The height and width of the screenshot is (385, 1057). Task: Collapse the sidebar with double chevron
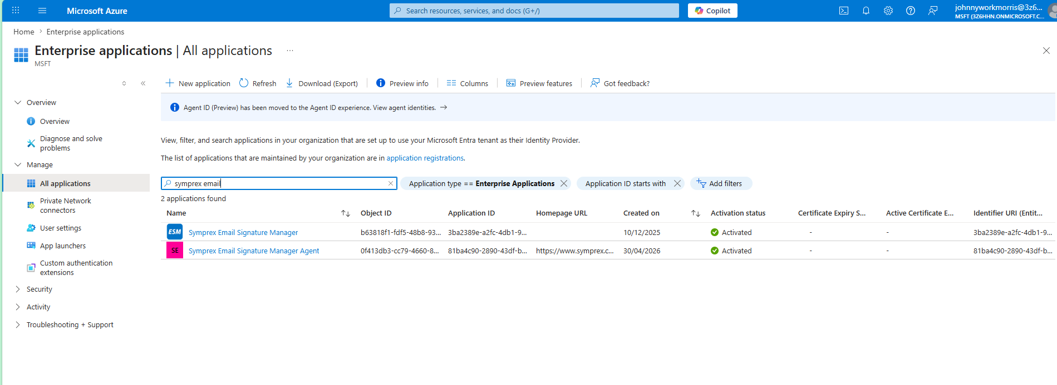(x=143, y=83)
